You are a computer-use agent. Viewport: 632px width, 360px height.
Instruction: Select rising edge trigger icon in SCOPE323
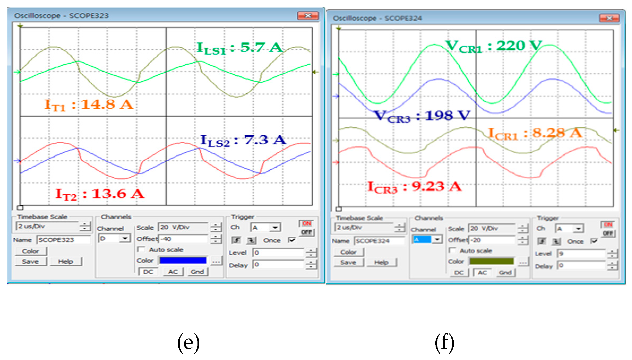[x=236, y=240]
